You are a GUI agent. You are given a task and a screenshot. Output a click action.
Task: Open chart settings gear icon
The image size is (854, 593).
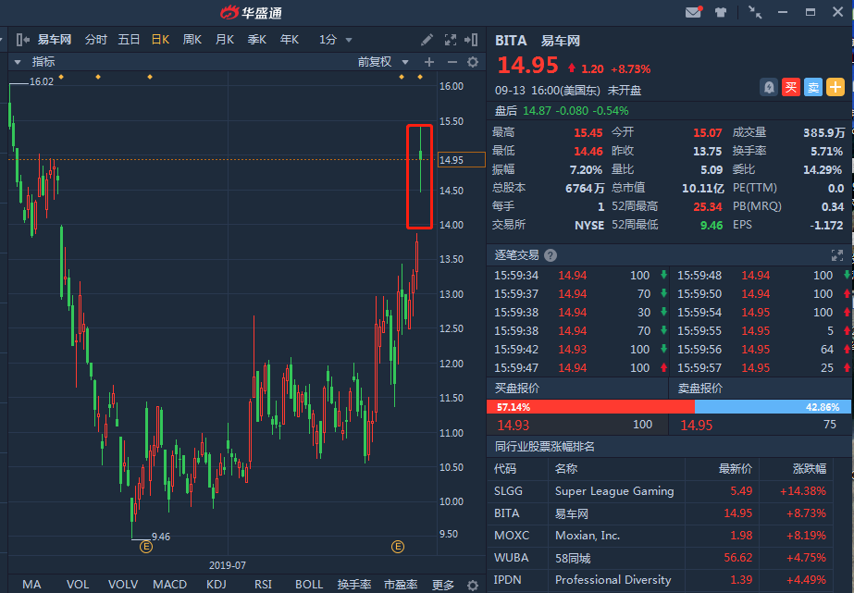tap(474, 62)
